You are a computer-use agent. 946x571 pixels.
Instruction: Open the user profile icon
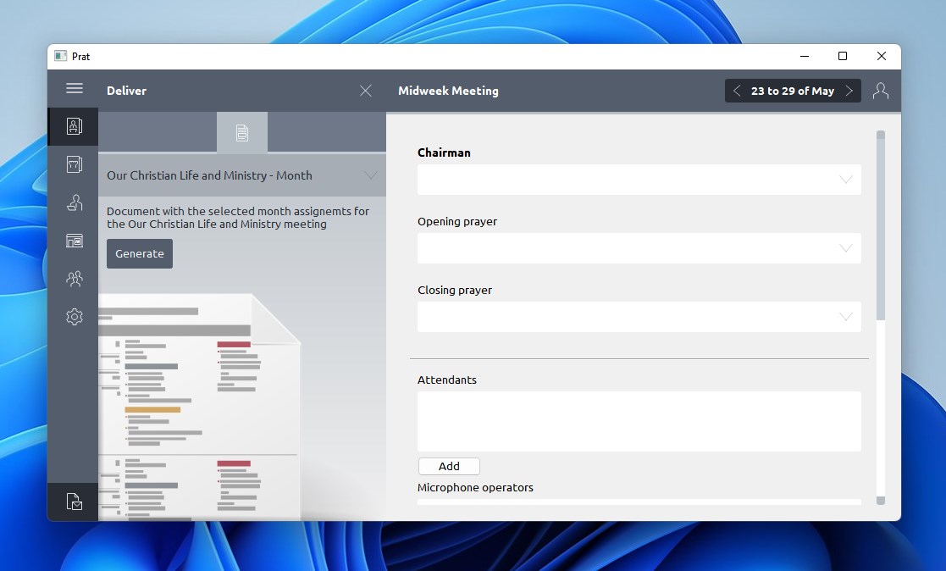880,91
